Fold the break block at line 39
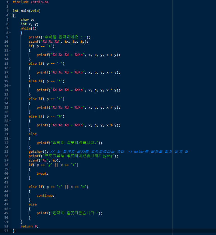Viewport: 216px width, 235px height. 10,169
